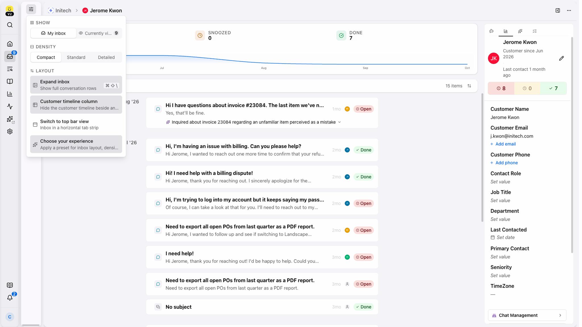
Task: Open Settings gear in sidebar
Action: coord(10,132)
